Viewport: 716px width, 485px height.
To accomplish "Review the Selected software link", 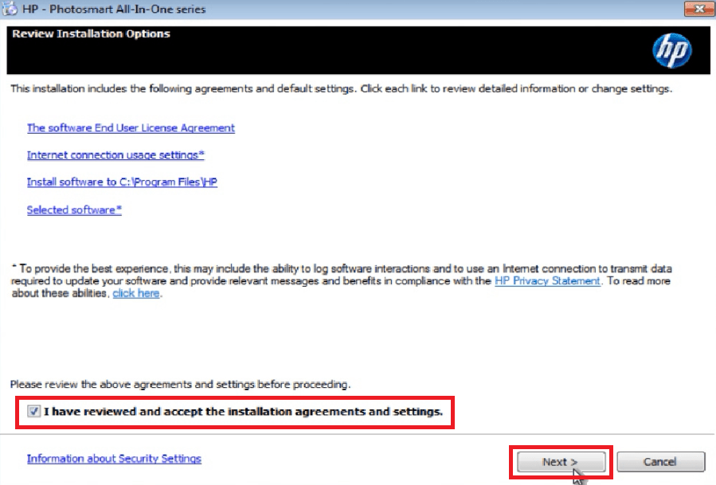I will (74, 210).
